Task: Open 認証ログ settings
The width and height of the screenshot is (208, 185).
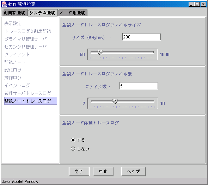Action: tap(13, 70)
